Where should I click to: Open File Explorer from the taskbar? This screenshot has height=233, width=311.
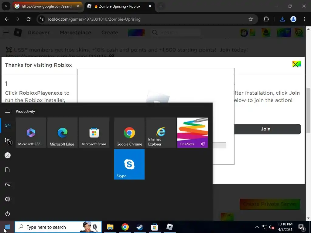point(110,227)
